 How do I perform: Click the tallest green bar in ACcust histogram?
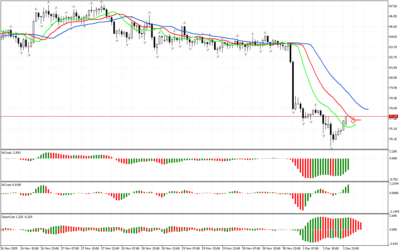pos(349,189)
